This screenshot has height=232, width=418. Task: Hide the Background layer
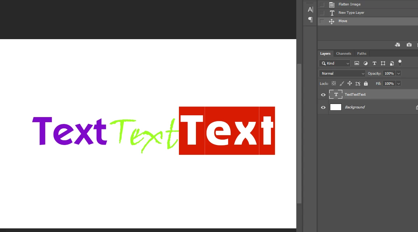(x=323, y=107)
